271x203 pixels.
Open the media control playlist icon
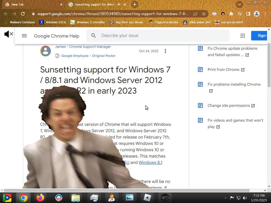(240, 14)
